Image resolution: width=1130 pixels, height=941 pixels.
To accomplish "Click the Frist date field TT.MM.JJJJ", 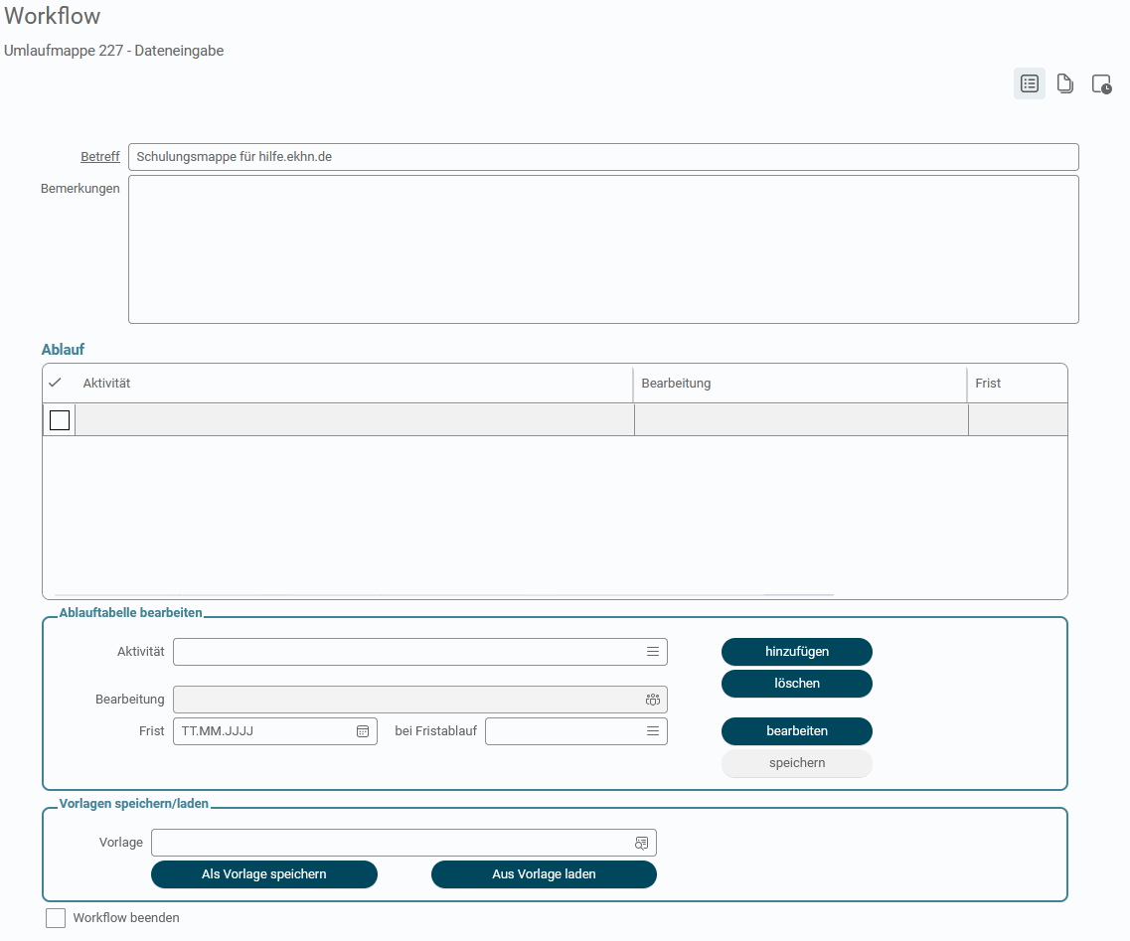I will 275,731.
